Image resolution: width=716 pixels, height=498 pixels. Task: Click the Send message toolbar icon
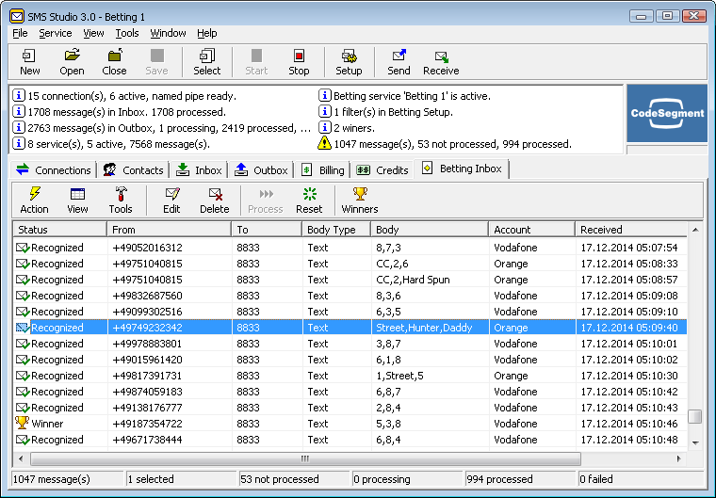(x=399, y=62)
